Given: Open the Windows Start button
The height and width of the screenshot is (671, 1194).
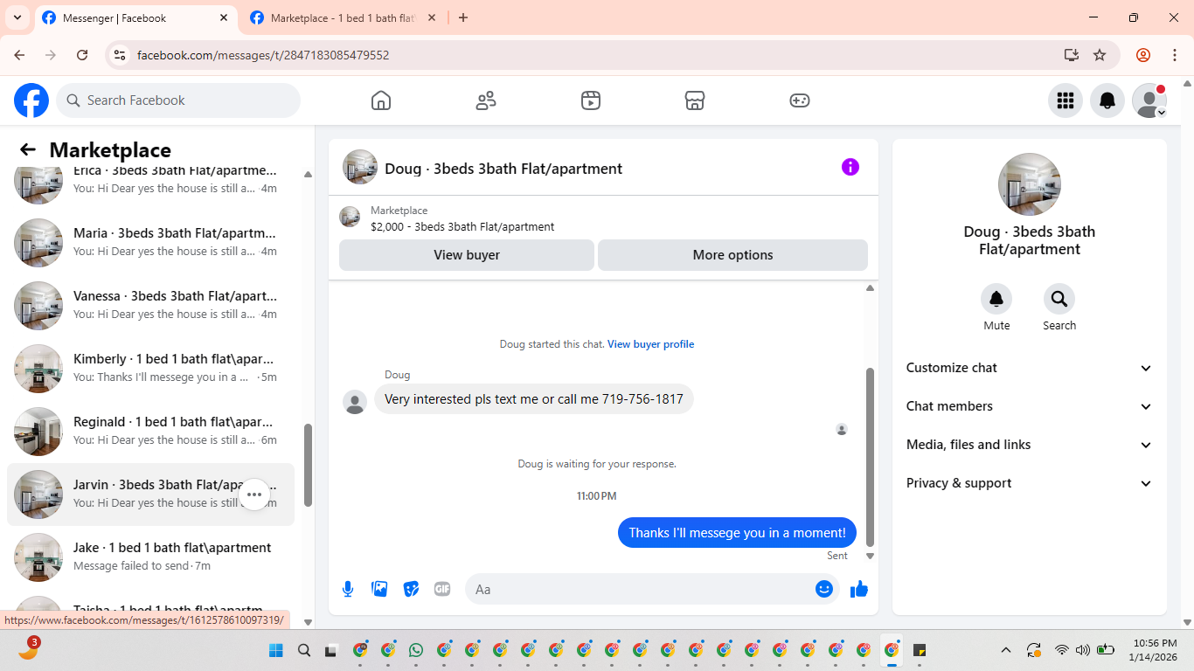Looking at the screenshot, I should [276, 650].
